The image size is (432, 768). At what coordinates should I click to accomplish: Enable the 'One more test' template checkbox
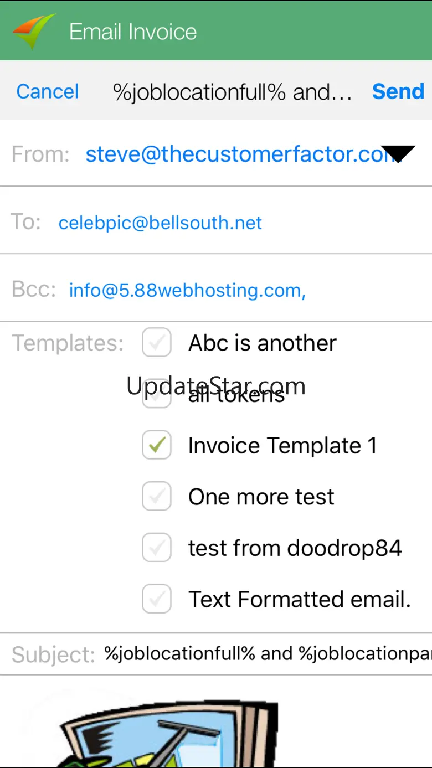157,497
